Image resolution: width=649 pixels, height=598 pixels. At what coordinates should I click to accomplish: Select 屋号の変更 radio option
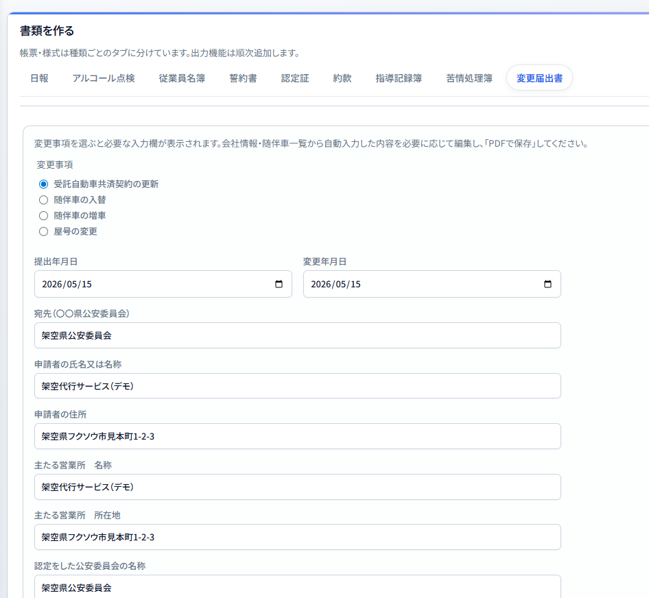(x=43, y=231)
